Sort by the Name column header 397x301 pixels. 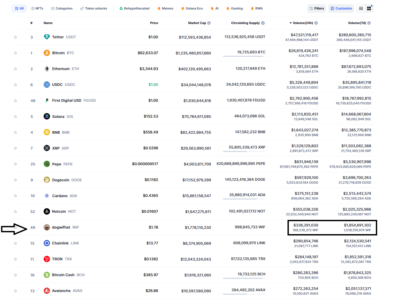tap(48, 23)
